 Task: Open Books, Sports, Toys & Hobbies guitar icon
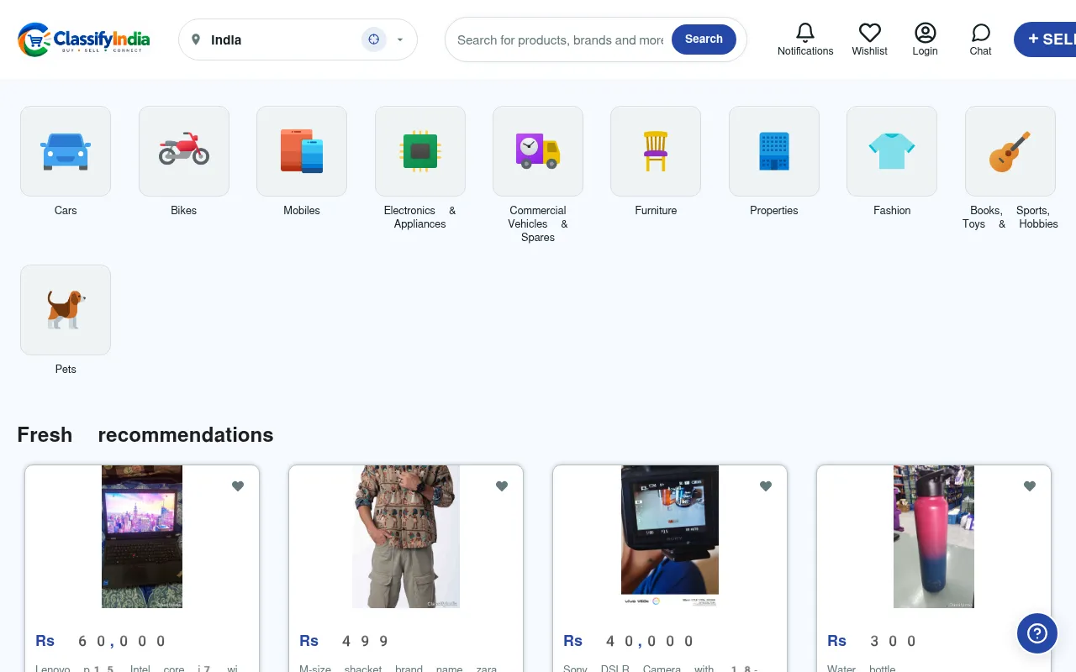1010,151
